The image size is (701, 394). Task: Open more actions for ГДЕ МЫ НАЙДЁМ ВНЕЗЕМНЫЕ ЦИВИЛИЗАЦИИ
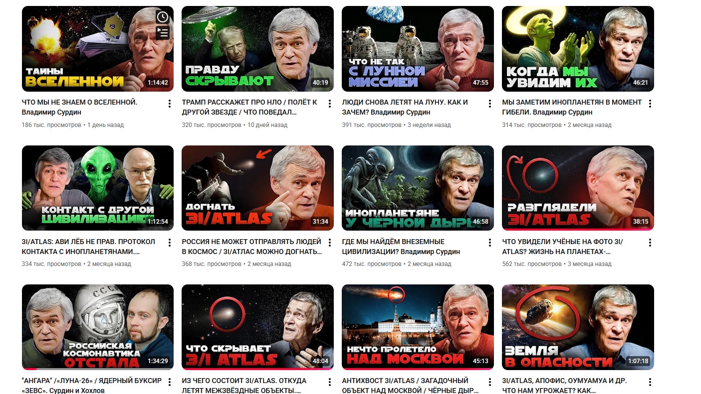(x=490, y=243)
